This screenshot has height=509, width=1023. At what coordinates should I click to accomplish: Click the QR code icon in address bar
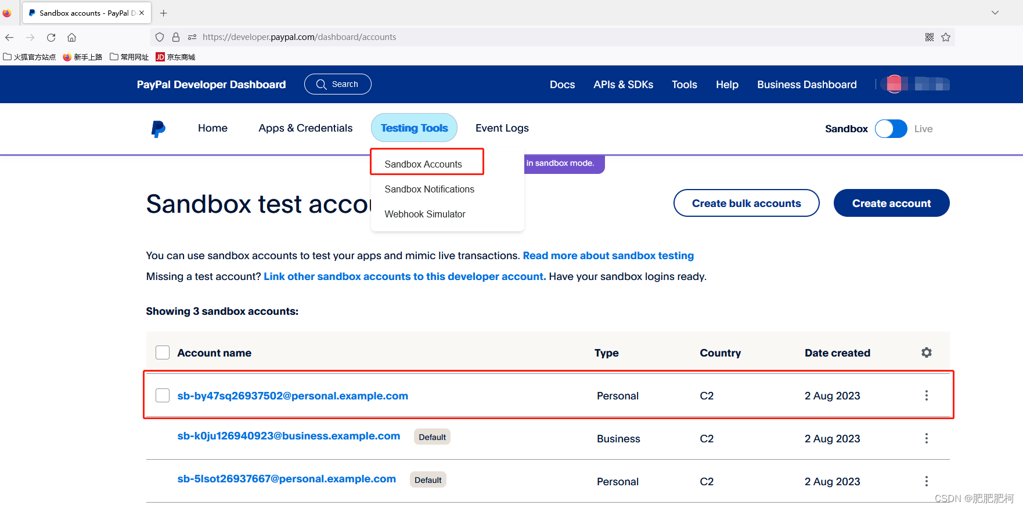[930, 37]
